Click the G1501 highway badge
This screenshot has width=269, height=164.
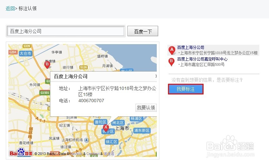(45, 93)
